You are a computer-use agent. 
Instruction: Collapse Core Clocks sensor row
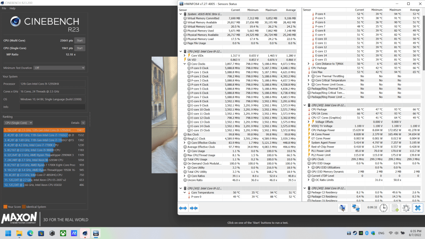coord(185,64)
